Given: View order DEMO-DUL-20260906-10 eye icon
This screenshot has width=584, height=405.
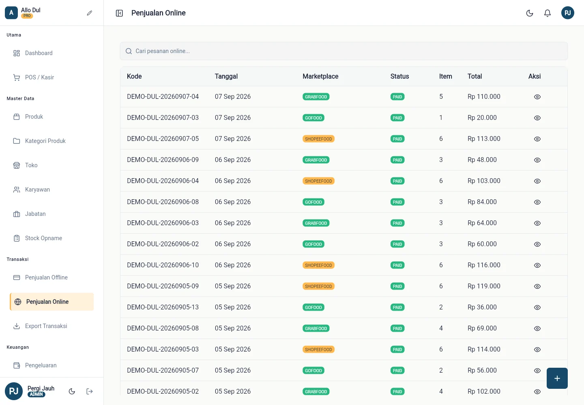Looking at the screenshot, I should click(x=537, y=265).
